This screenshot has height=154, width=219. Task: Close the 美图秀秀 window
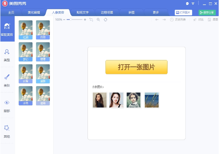click(x=216, y=4)
